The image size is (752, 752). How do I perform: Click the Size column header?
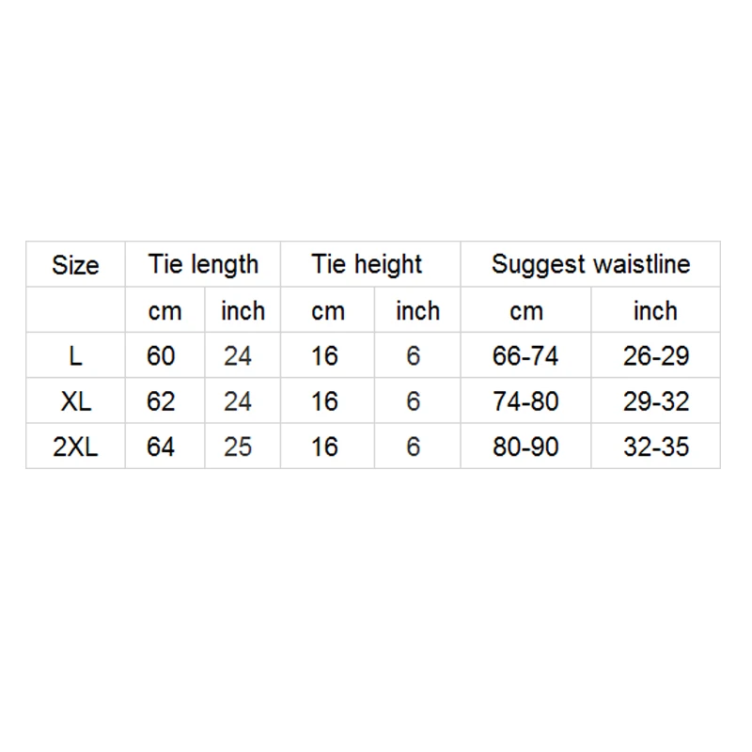click(75, 265)
